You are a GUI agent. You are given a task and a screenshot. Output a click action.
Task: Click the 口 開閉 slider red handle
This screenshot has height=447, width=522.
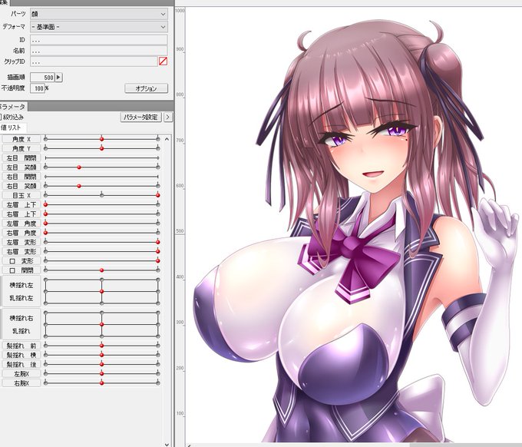102,270
